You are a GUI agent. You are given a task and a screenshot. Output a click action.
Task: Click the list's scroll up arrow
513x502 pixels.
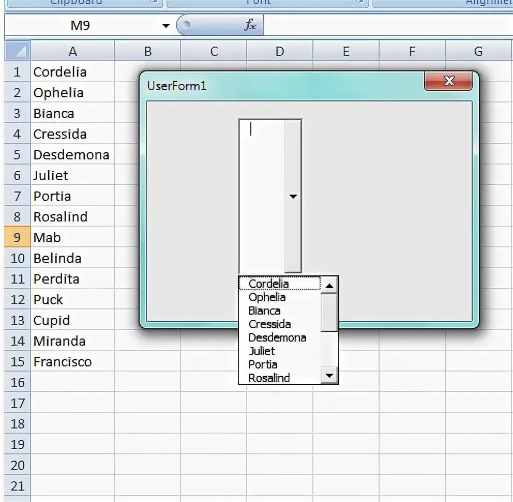pos(329,286)
